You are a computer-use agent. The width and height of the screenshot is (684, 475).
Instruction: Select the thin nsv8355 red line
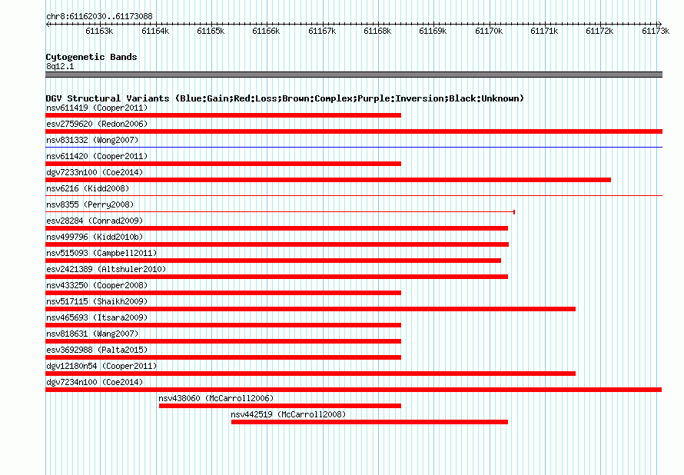tap(280, 212)
